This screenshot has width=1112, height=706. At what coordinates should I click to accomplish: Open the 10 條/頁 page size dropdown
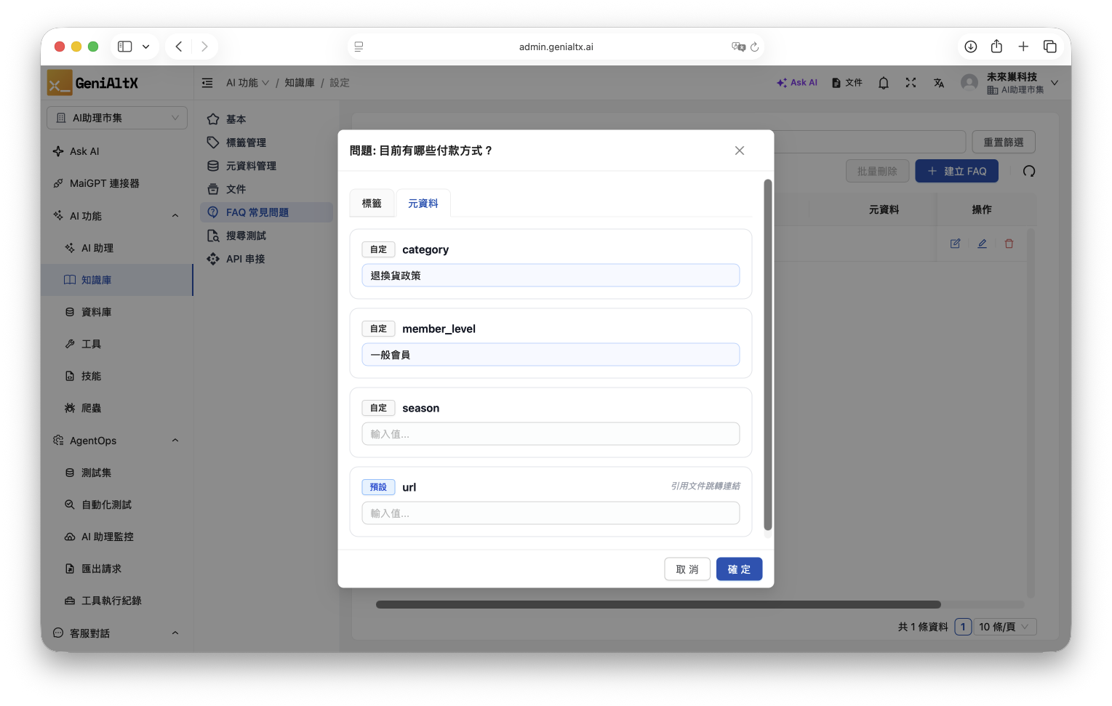(x=1004, y=627)
